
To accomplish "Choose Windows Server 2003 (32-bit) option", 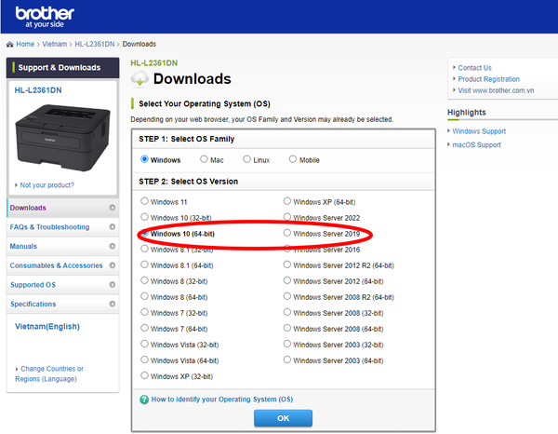I will pyautogui.click(x=286, y=344).
